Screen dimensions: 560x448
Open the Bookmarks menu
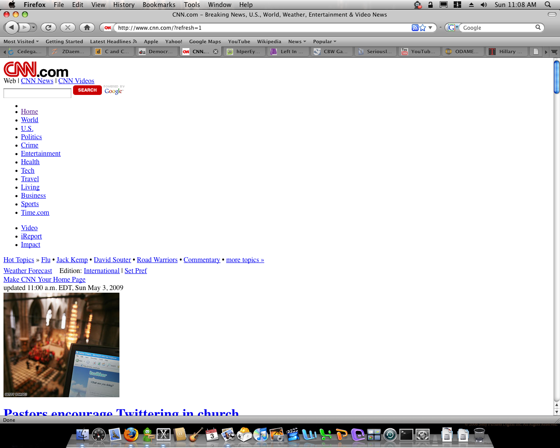click(159, 5)
